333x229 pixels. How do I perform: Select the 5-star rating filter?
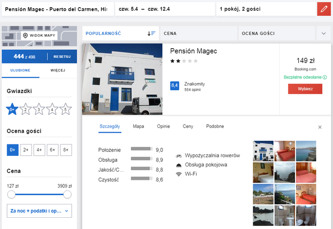pos(65,109)
